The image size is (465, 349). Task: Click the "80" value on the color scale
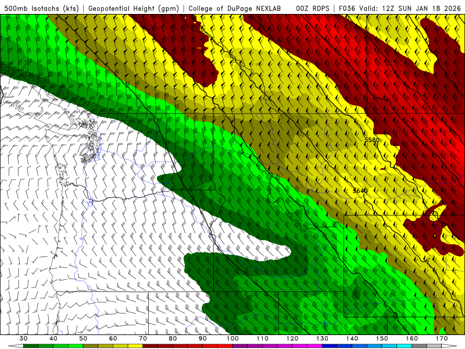pos(173,339)
